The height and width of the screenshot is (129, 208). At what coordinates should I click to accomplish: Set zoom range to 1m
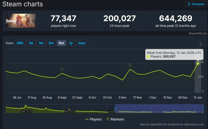(41, 43)
